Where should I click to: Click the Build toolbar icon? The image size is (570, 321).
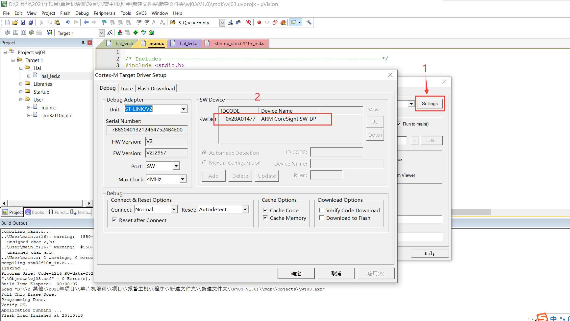coord(15,33)
